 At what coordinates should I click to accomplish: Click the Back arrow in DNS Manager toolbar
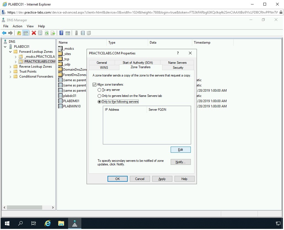point(4,33)
